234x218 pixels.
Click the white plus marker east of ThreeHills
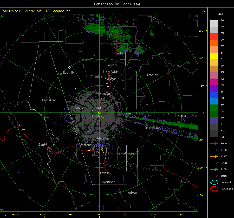pos(147,104)
